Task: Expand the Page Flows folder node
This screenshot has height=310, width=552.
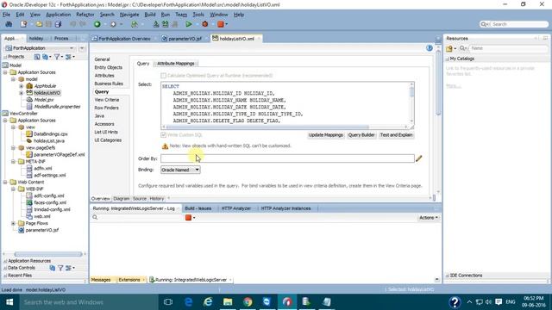Action: (x=14, y=223)
